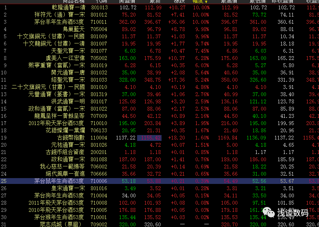
Task: Click the 54.49 highest price value
Action: tap(230, 181)
